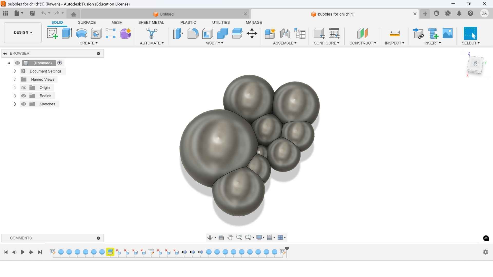Show the hidden Origin folder

[24, 87]
